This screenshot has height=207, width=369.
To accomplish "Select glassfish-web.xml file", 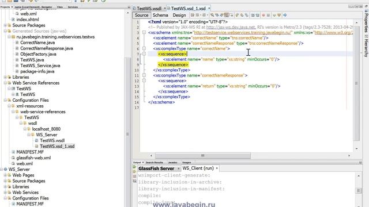I will pyautogui.click(x=33, y=158).
